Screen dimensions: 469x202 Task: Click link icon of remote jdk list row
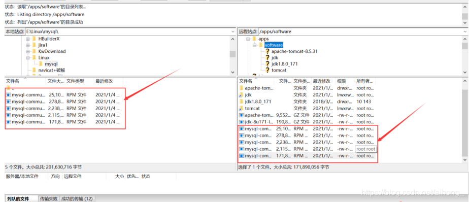tap(242, 95)
